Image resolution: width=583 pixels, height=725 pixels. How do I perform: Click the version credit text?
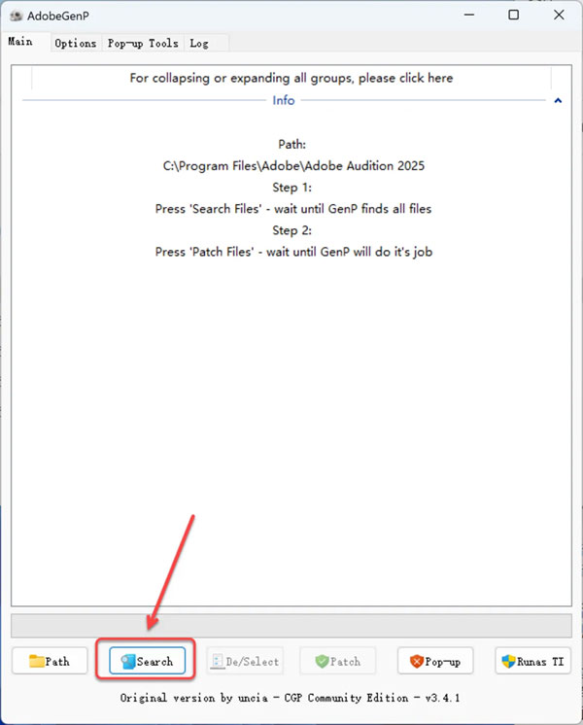291,698
